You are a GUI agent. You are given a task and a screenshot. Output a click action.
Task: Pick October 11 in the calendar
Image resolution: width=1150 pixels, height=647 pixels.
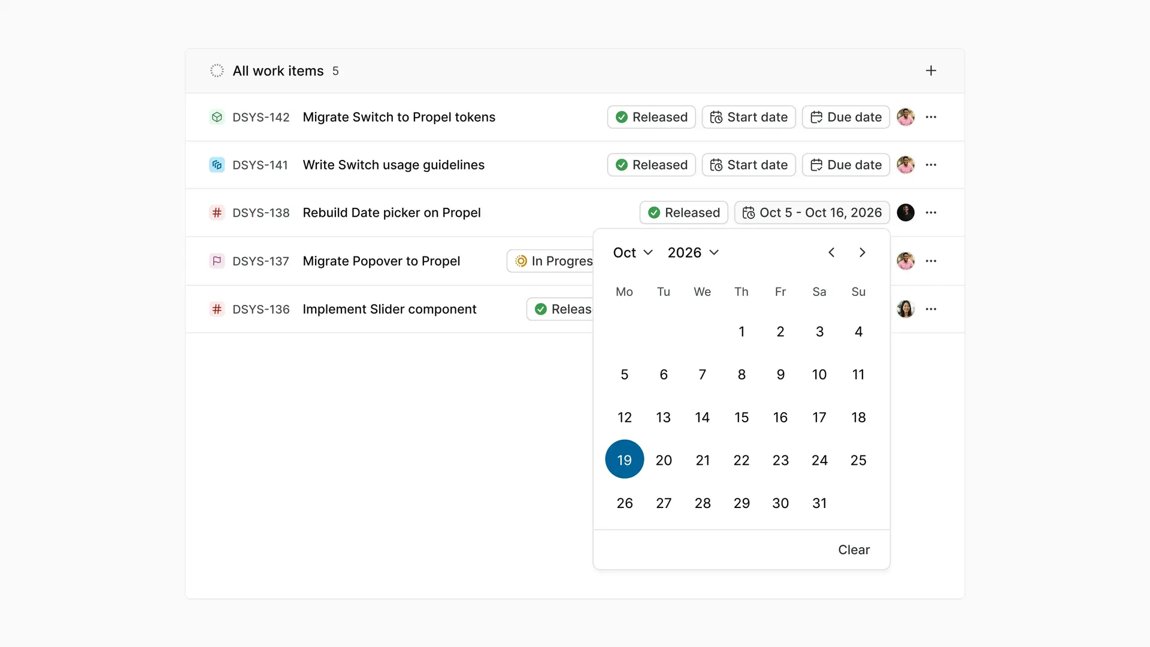click(x=858, y=374)
